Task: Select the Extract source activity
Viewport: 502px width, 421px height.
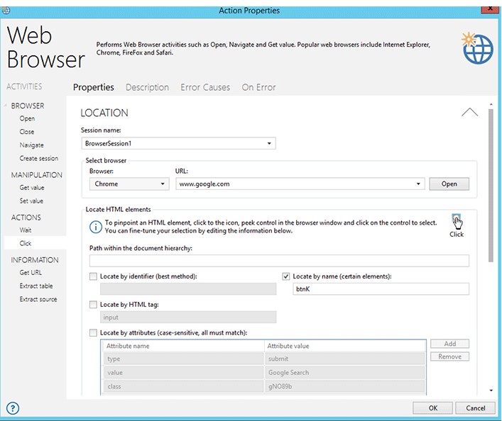Action: coord(38,299)
